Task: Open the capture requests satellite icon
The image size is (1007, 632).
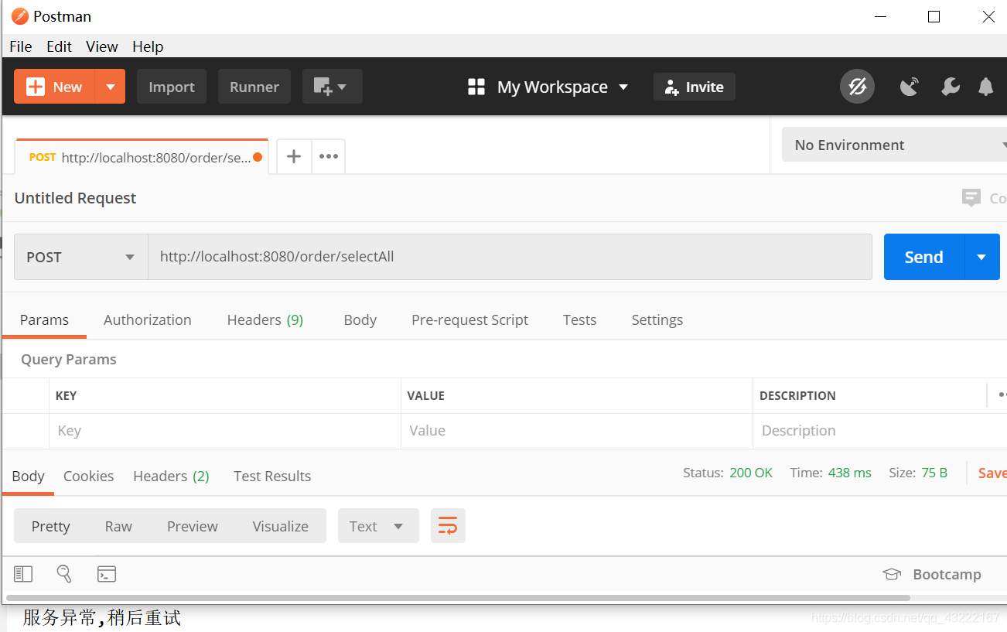Action: pos(910,87)
